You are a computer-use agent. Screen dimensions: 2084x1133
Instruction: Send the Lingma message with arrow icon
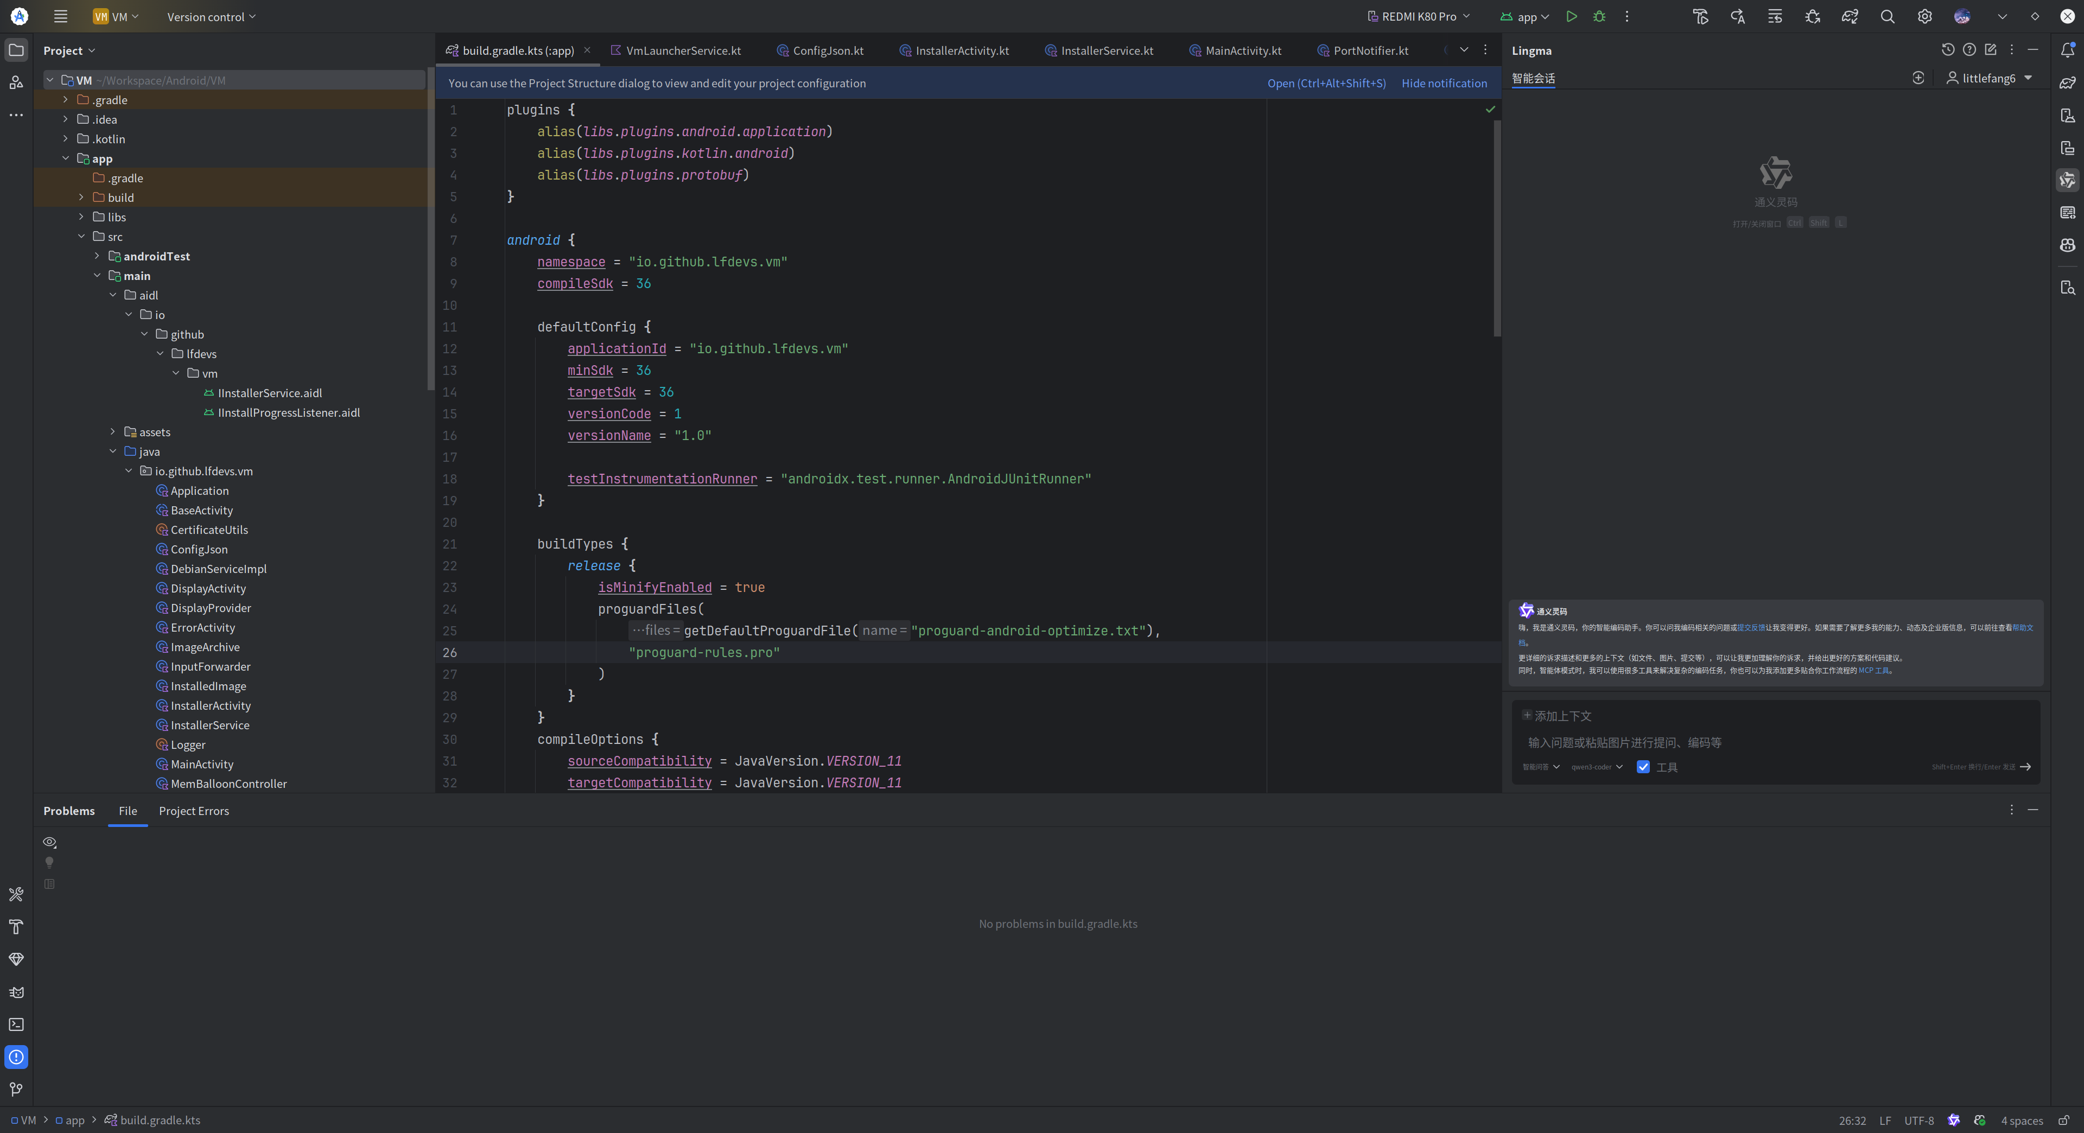[x=2026, y=767]
